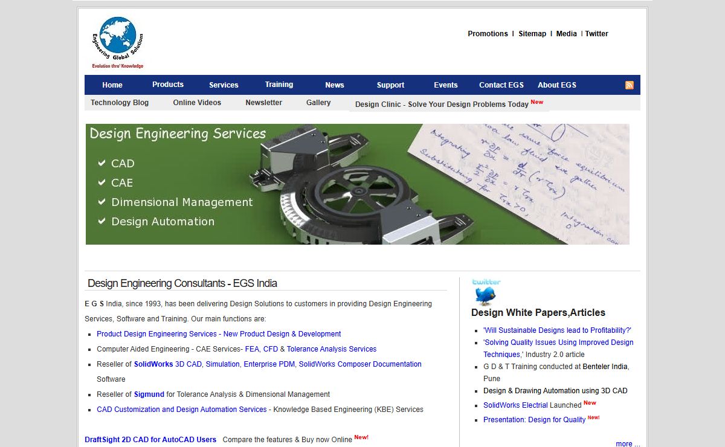The width and height of the screenshot is (725, 447).
Task: Go to the Support menu
Action: point(390,85)
